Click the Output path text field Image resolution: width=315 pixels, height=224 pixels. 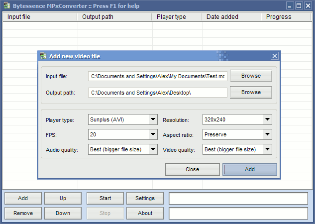[158, 93]
